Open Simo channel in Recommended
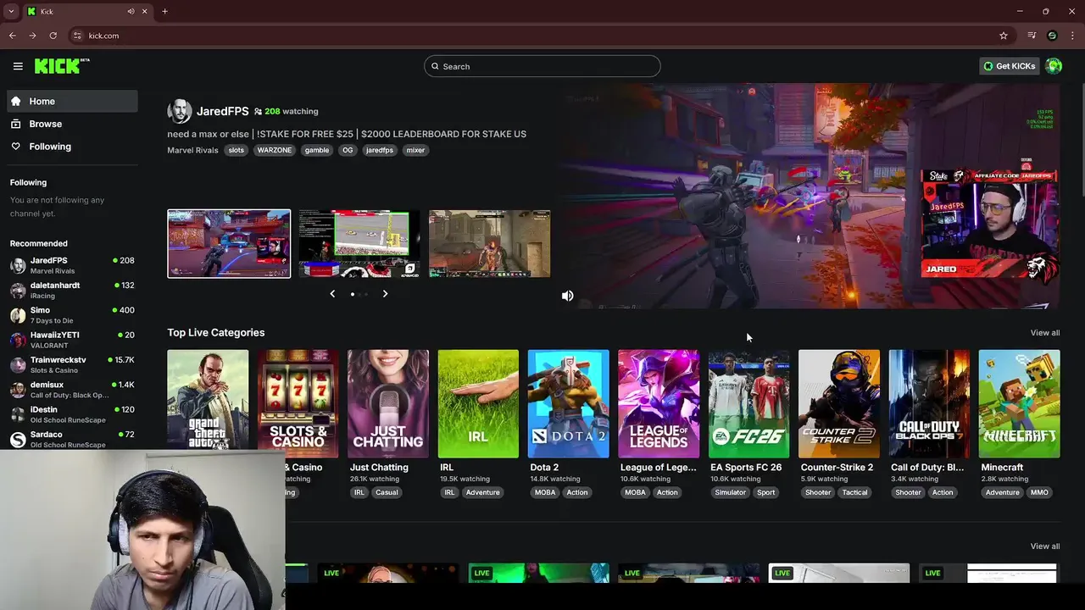1085x610 pixels. click(x=72, y=315)
